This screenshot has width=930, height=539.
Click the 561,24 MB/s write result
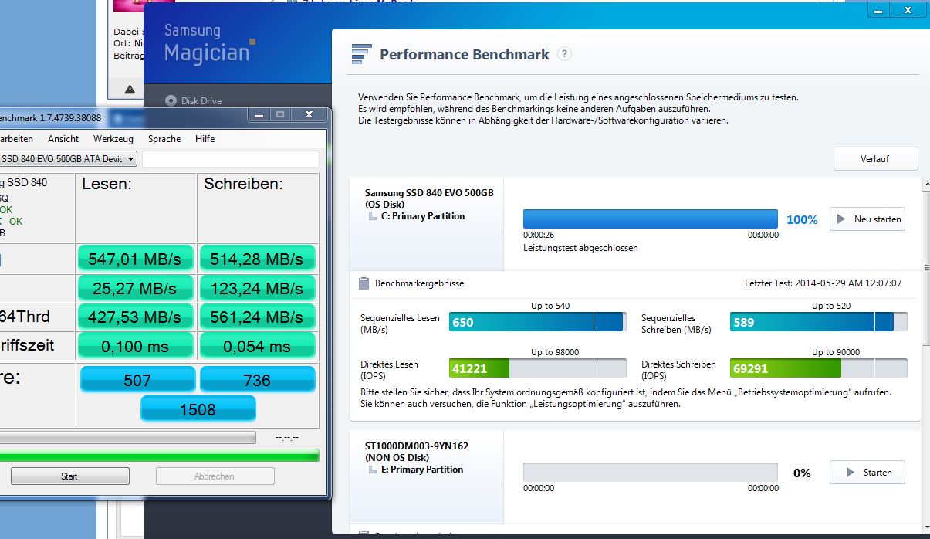257,317
